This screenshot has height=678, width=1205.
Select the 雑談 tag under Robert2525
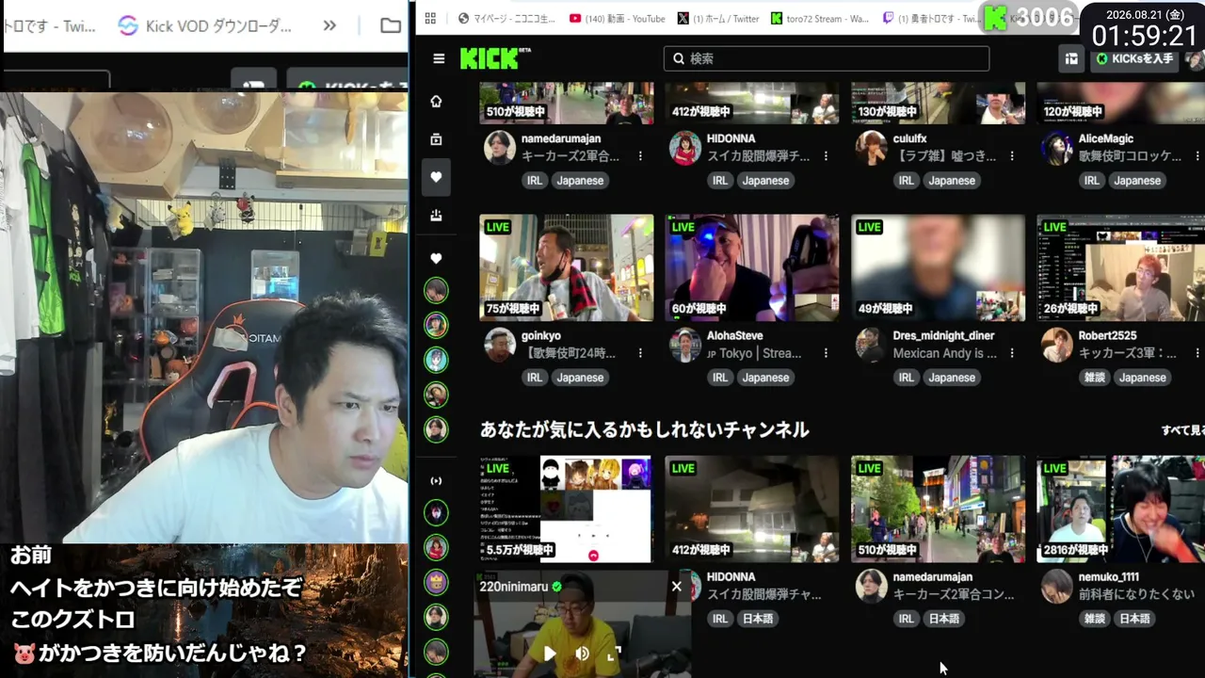pos(1094,378)
